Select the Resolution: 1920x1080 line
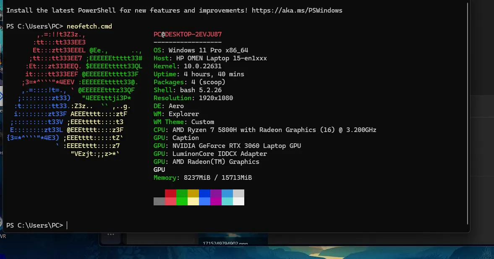 [x=193, y=98]
